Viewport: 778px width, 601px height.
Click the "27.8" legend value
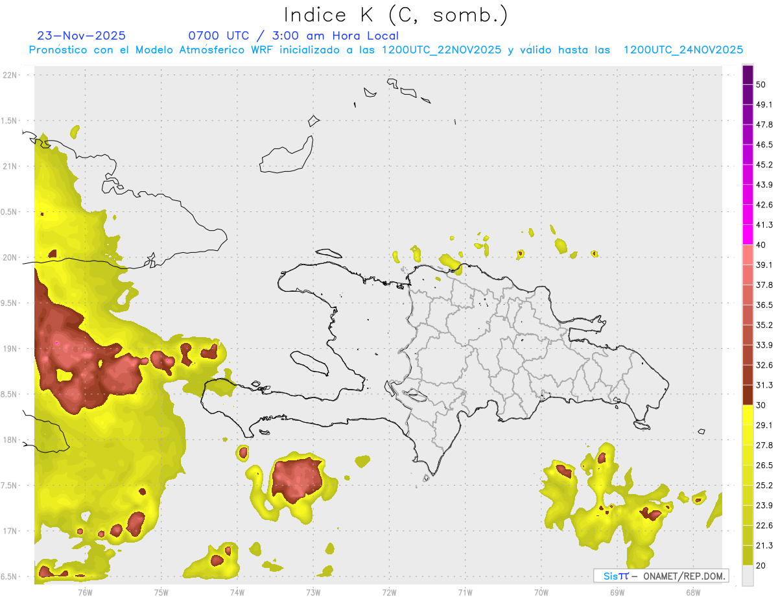764,445
